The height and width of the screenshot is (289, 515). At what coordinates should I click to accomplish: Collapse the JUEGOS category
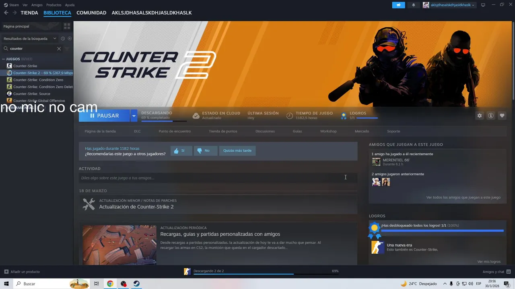point(4,59)
